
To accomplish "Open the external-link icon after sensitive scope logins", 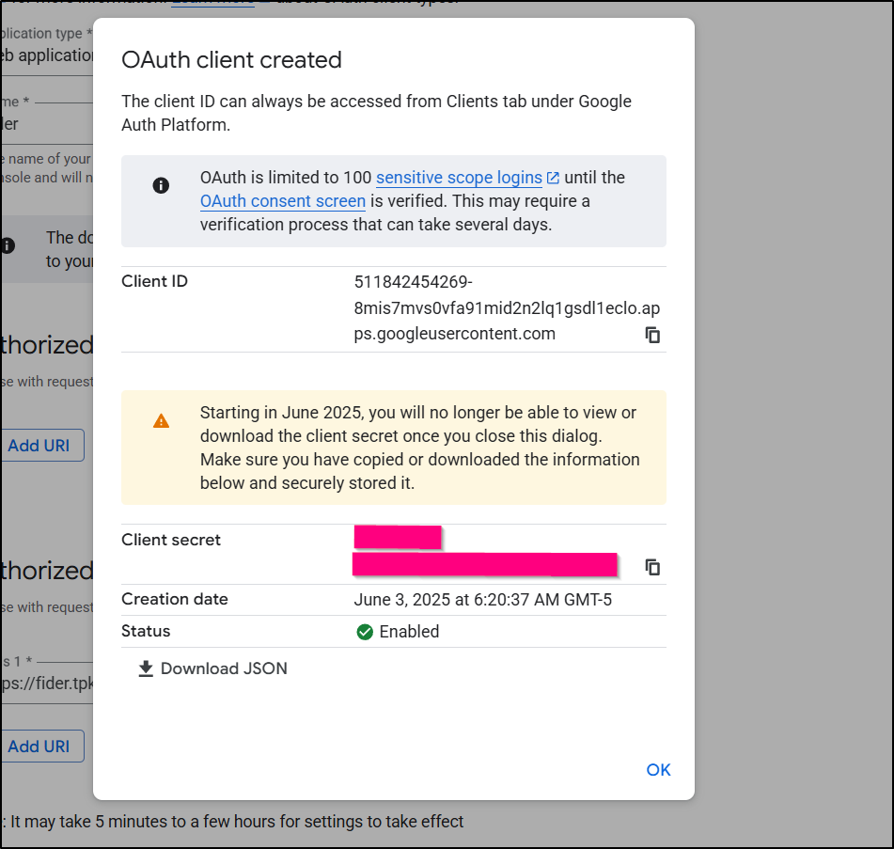I will click(x=553, y=178).
